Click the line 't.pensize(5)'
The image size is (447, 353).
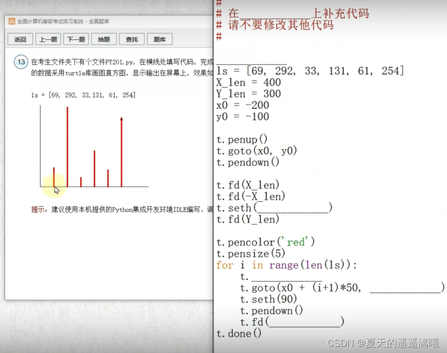[x=251, y=254]
